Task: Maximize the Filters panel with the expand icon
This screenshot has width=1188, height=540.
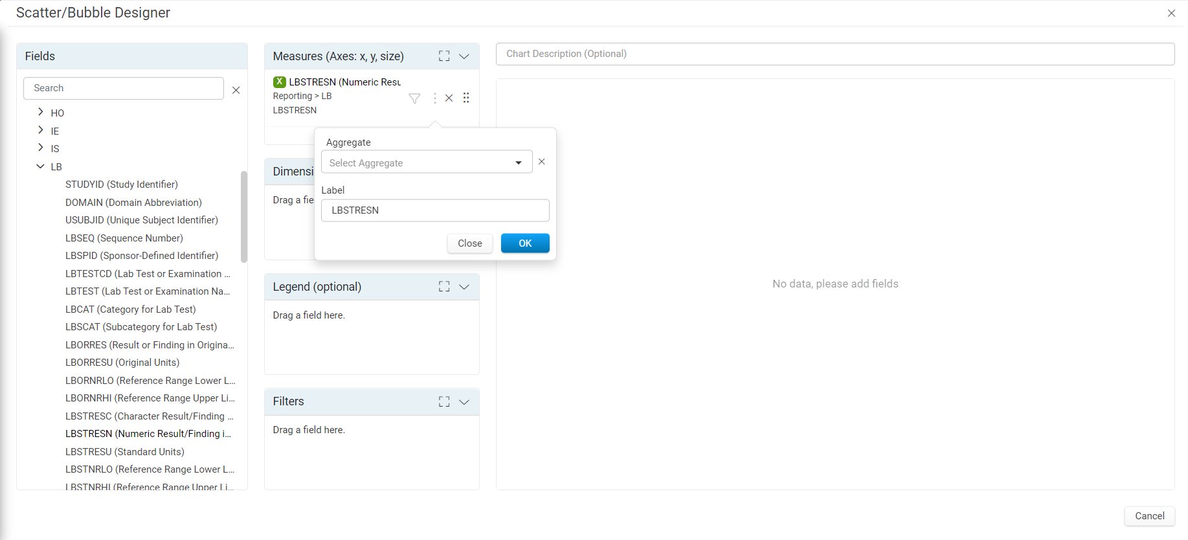Action: (444, 401)
